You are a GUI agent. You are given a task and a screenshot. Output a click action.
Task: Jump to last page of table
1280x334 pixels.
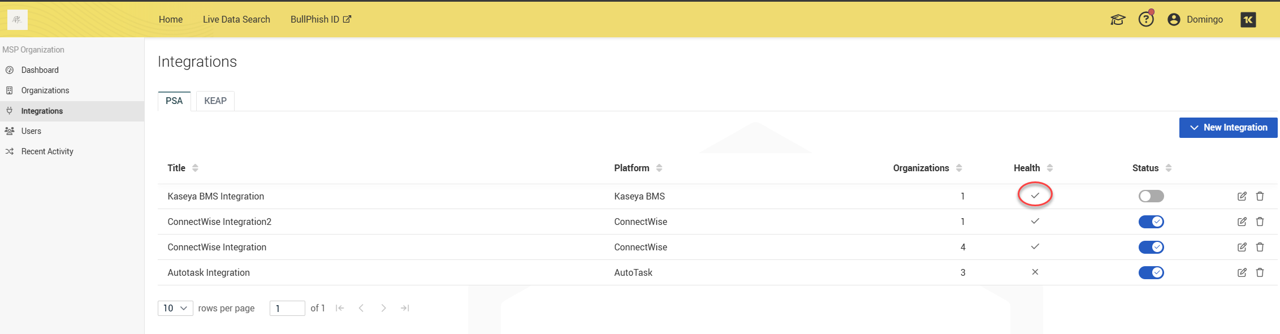point(405,308)
